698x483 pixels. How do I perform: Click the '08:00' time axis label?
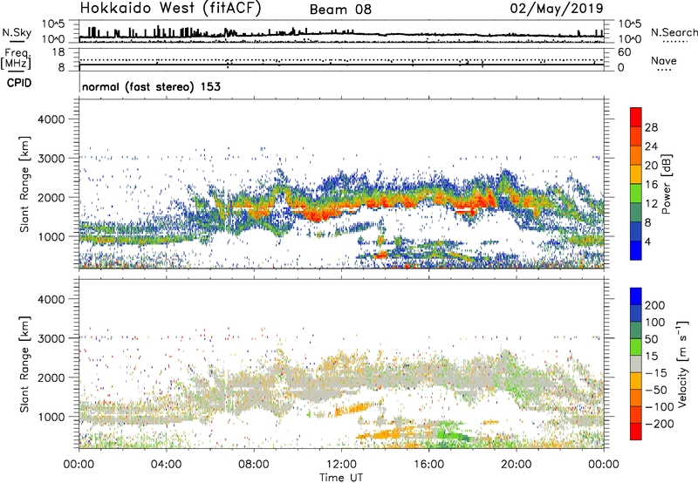[x=254, y=465]
